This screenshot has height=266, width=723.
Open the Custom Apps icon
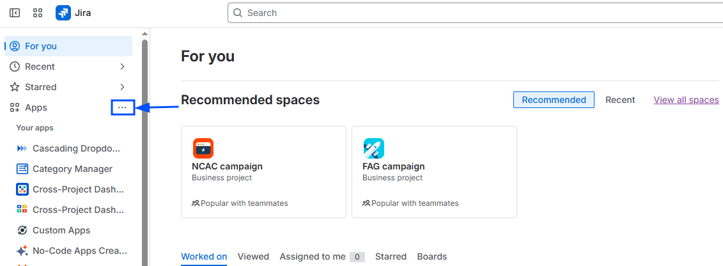click(22, 230)
